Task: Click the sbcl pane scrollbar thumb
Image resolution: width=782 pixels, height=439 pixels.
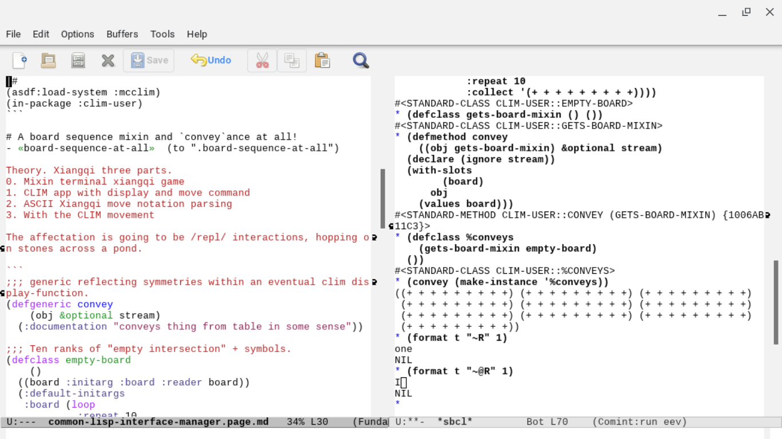Action: (x=776, y=302)
